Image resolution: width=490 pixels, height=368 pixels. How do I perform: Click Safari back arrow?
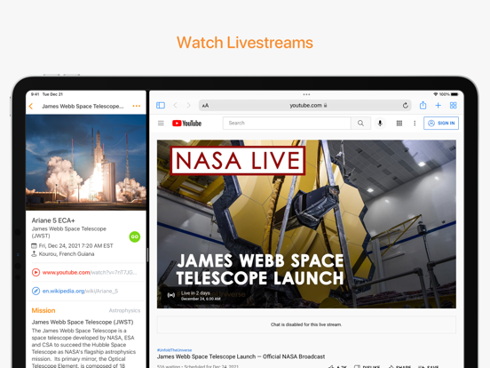click(x=175, y=106)
